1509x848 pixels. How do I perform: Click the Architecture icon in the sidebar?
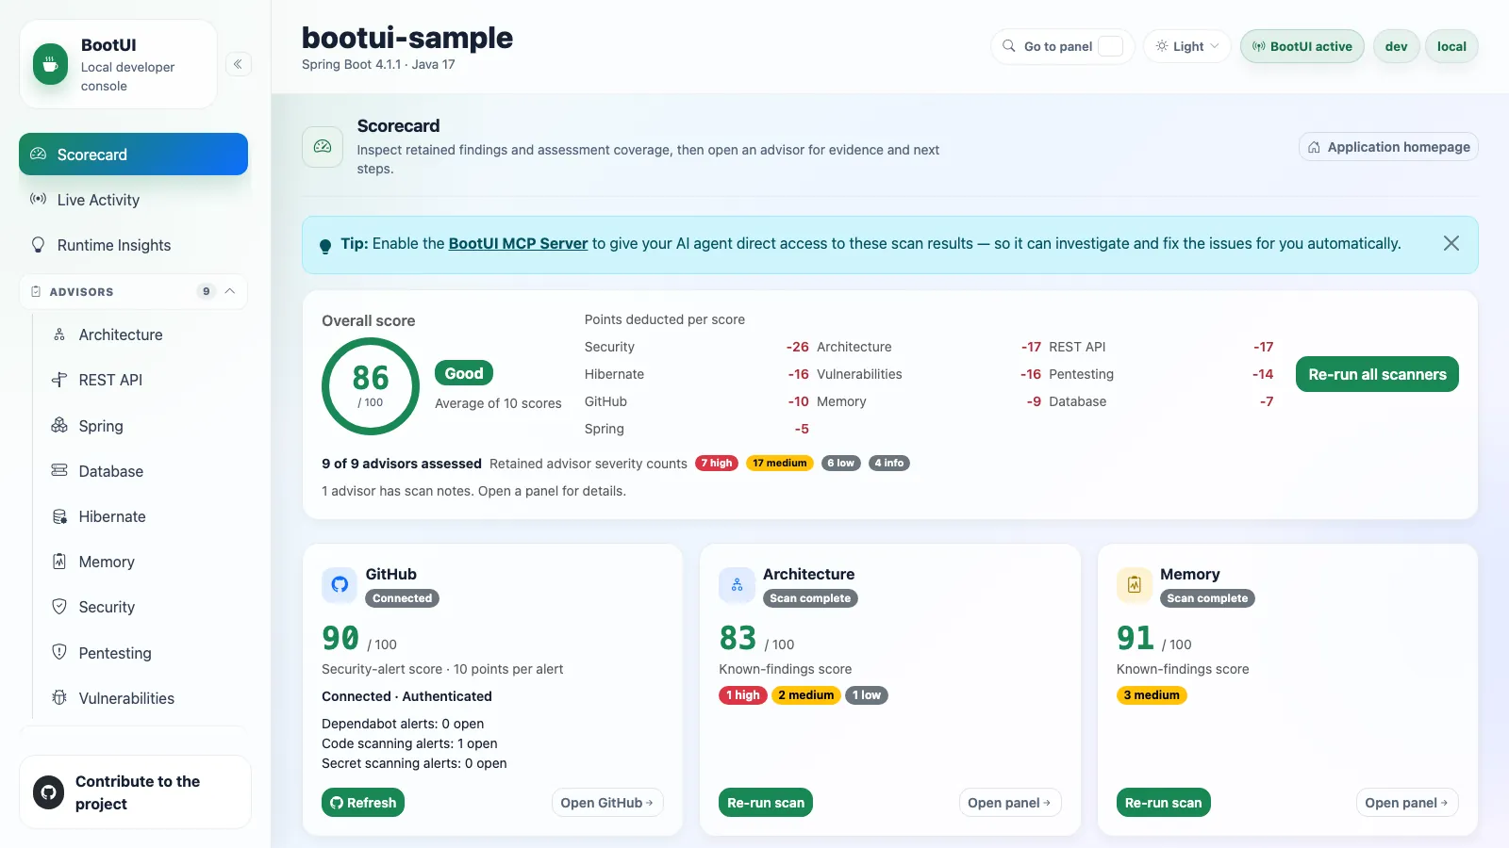point(59,334)
